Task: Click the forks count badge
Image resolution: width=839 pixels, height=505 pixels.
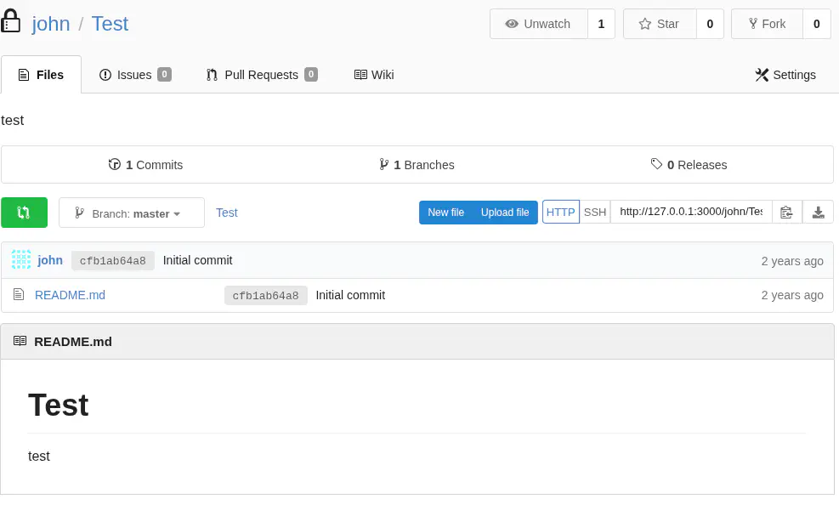Action: tap(816, 24)
